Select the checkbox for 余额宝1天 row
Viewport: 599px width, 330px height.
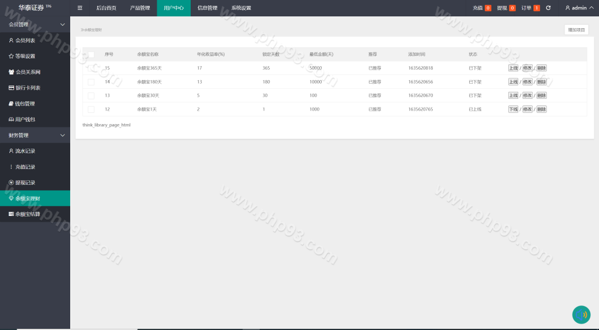click(x=91, y=109)
